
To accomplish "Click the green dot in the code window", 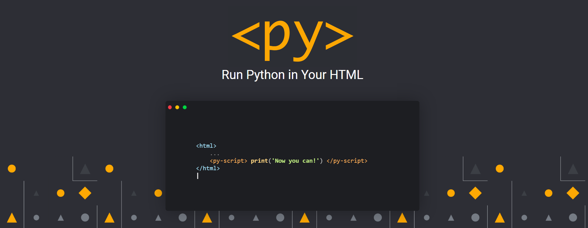I will [x=185, y=107].
